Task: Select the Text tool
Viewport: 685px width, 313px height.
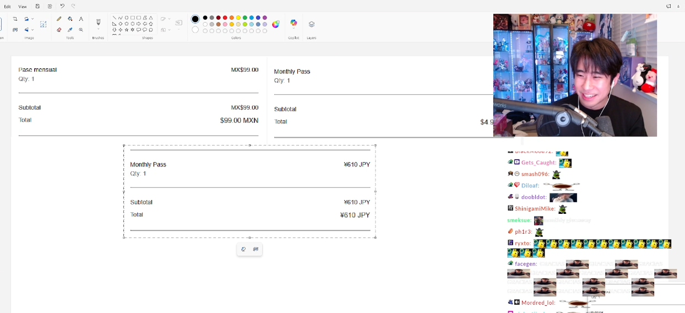Action: 81,19
